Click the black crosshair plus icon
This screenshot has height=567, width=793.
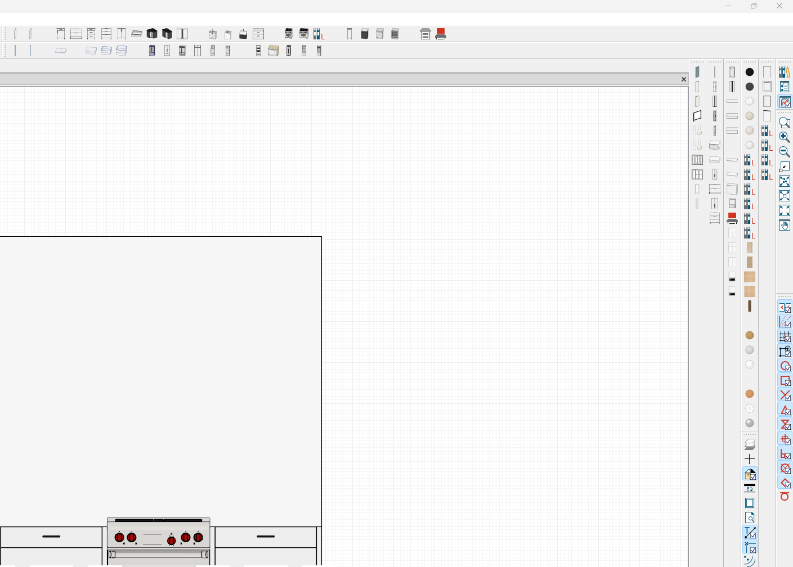[750, 460]
